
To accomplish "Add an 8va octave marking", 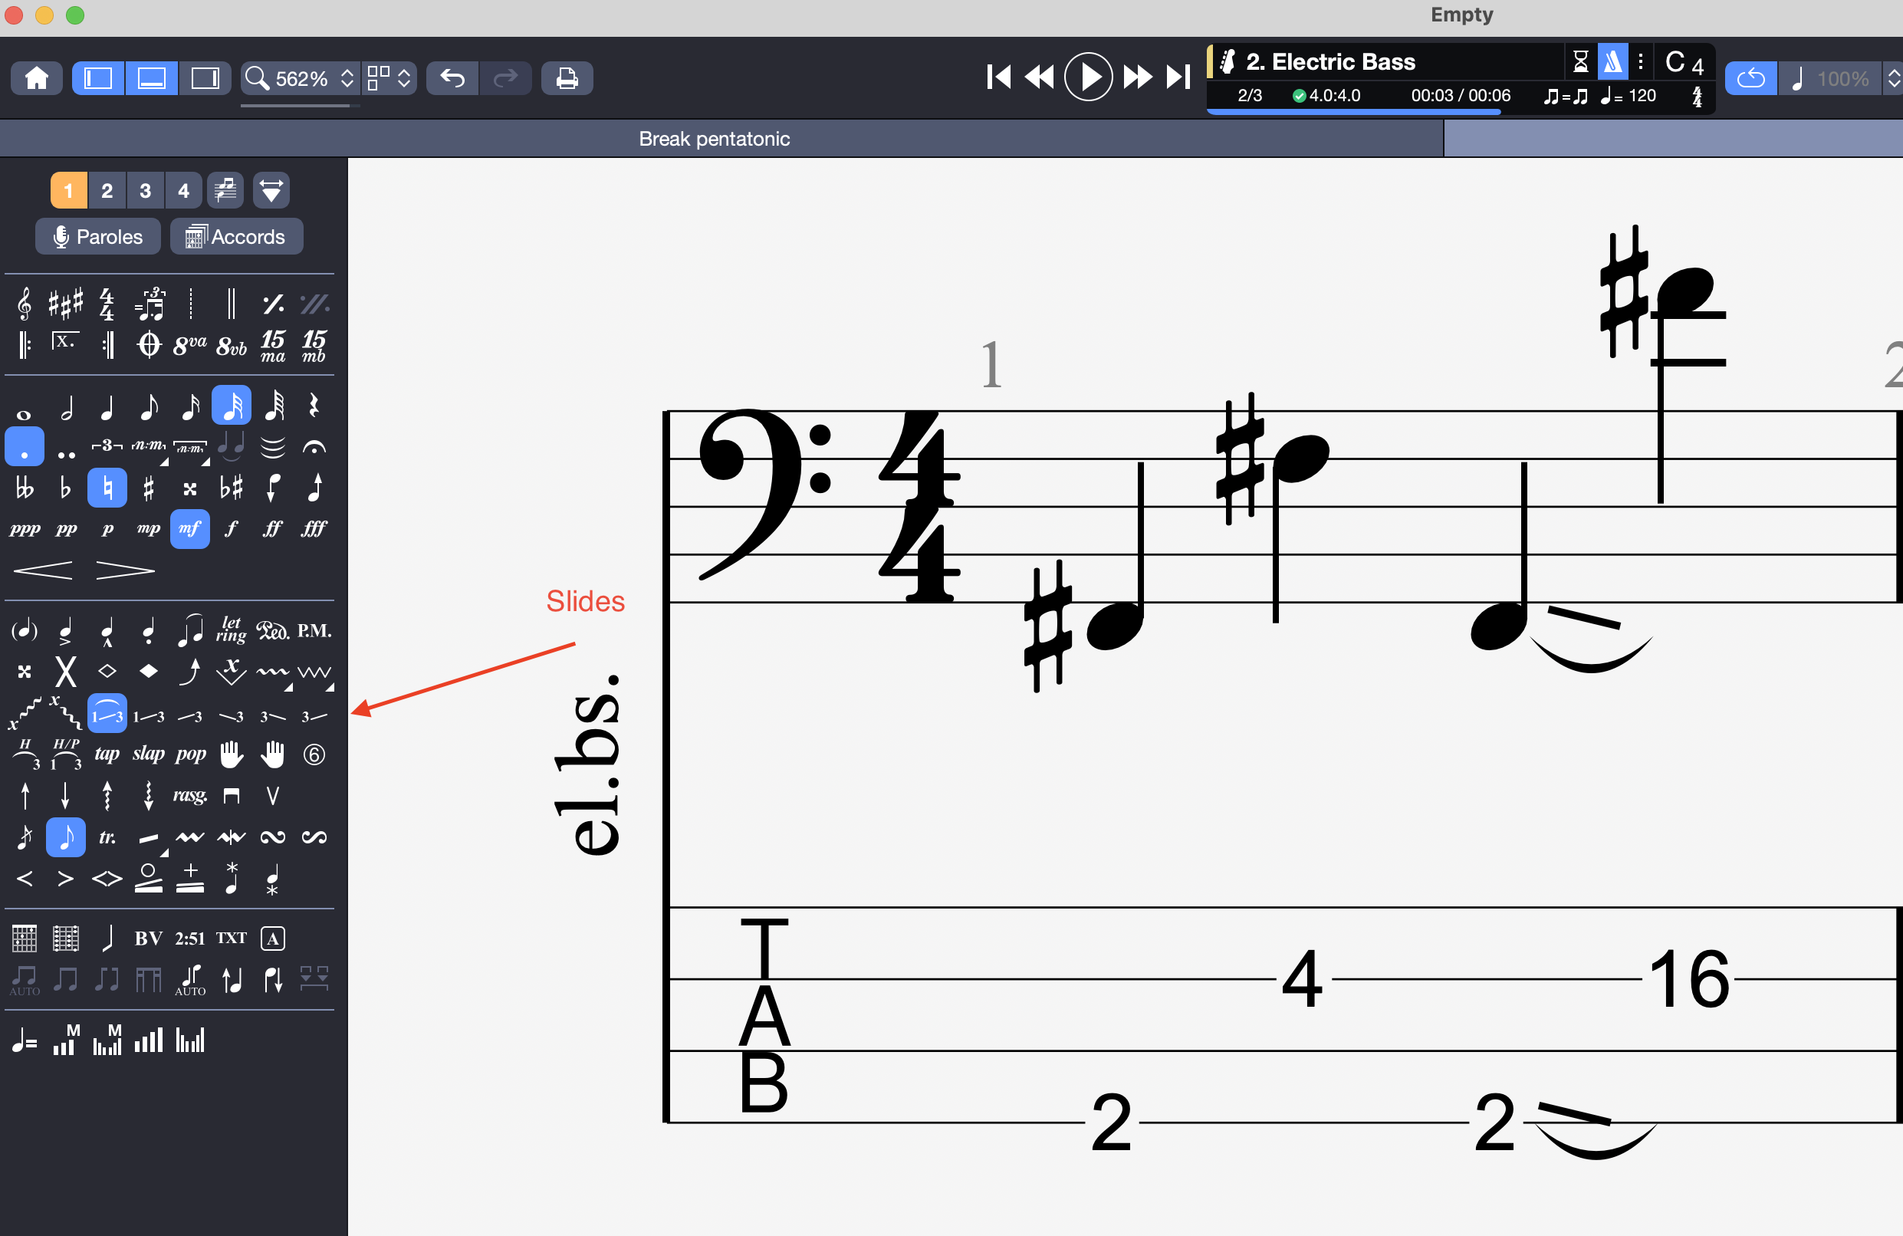I will tap(189, 345).
